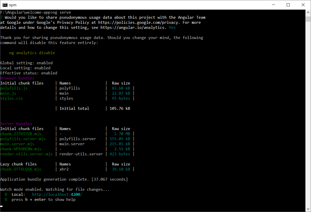Viewport: 311px width, 212px height.
Task: Click the polyfills.server.mjs file name
Action: (23, 139)
